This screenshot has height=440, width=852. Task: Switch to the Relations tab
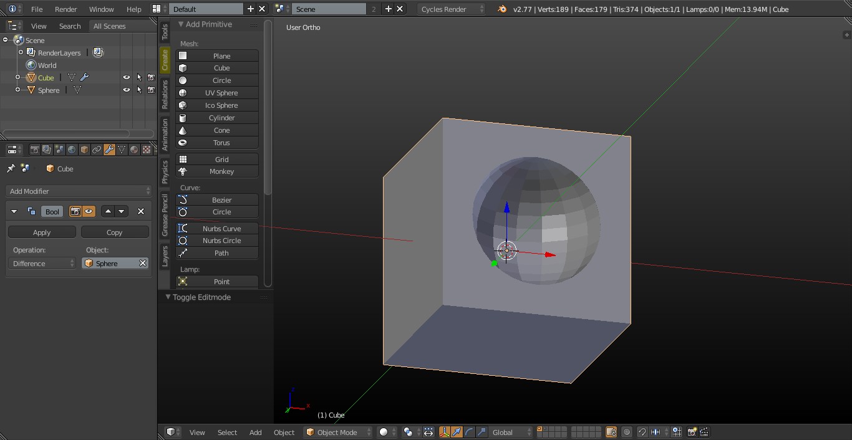point(165,94)
